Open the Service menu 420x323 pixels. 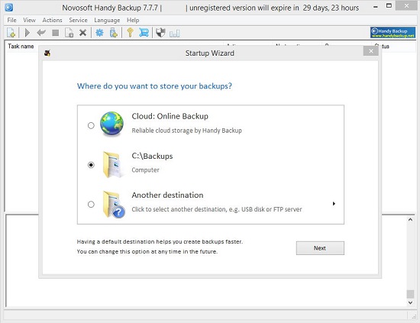tap(78, 20)
